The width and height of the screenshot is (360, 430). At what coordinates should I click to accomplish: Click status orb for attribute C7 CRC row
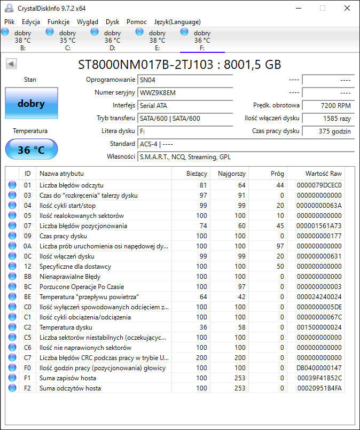point(12,357)
